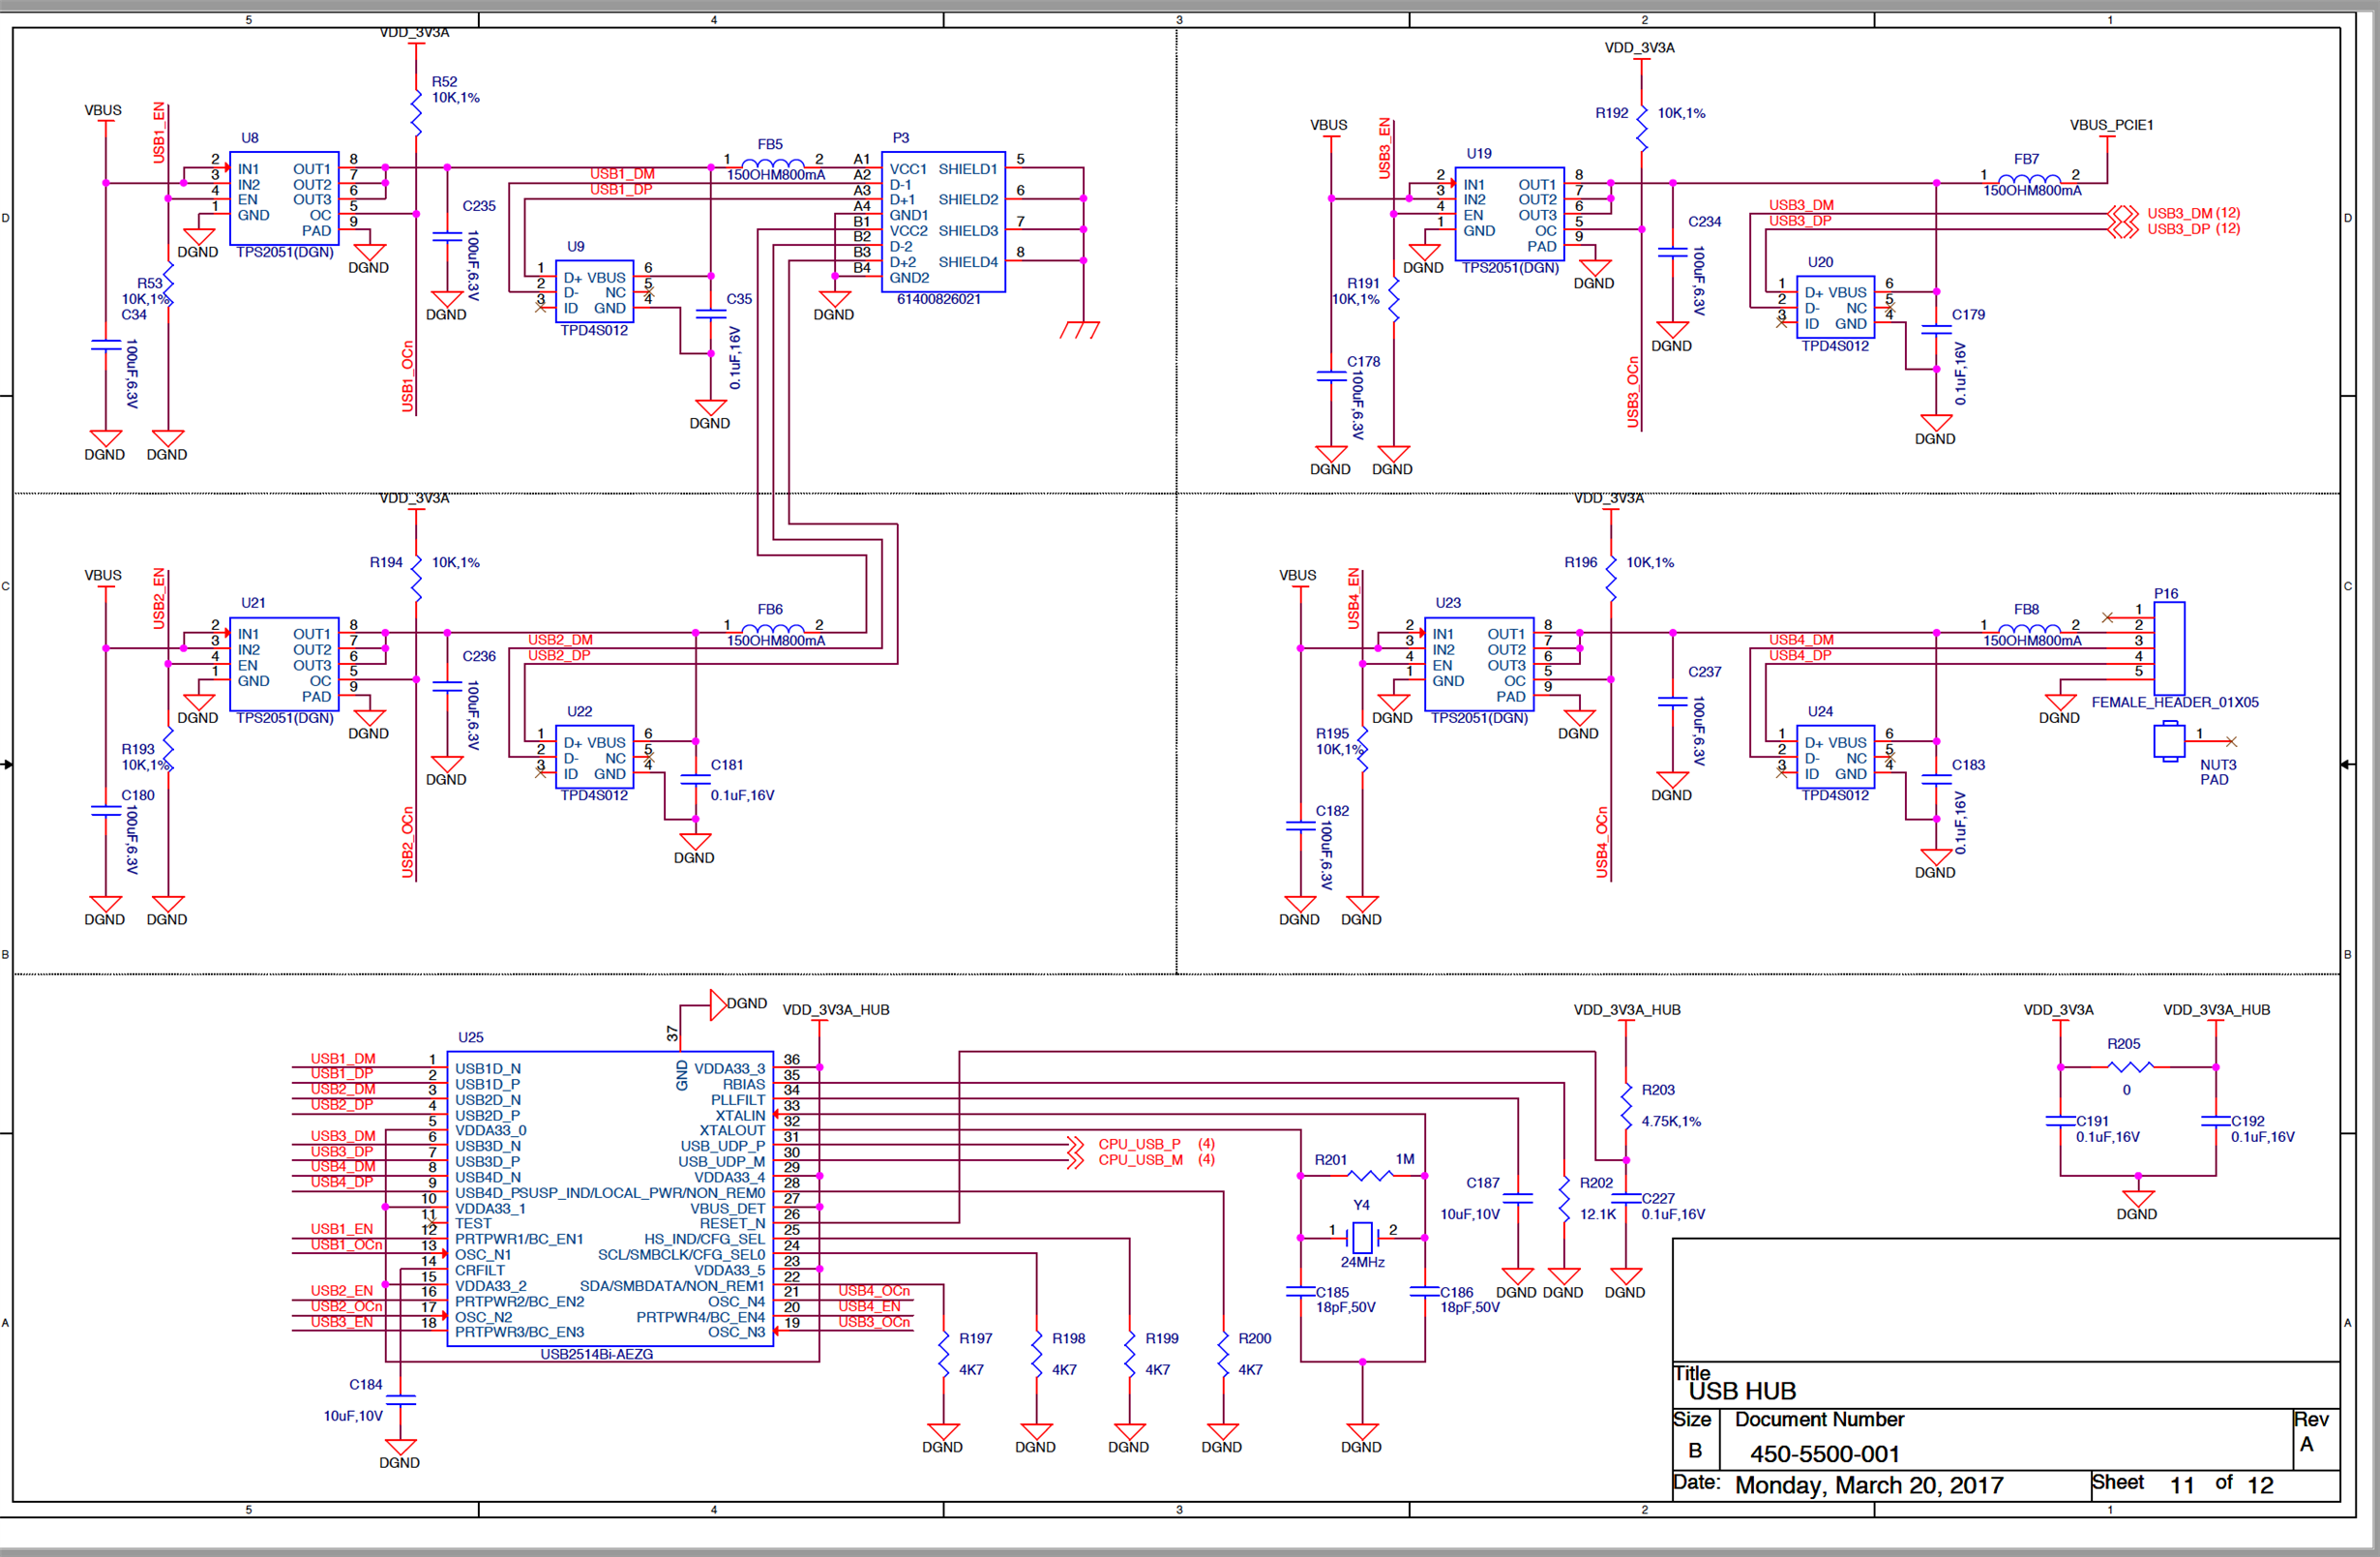Viewport: 2380px width, 1557px height.
Task: Select the U21 designator
Action: point(253,603)
